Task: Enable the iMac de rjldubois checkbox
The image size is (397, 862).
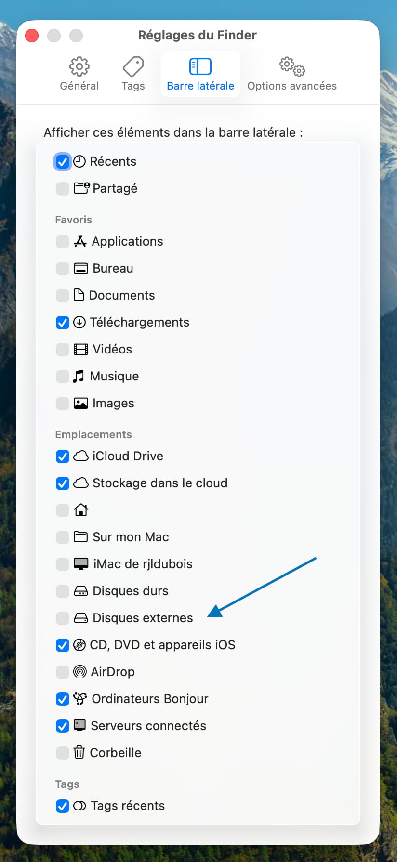Action: 63,564
